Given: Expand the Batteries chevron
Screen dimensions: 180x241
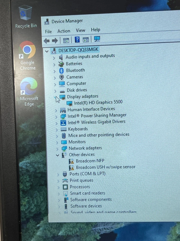Looking at the screenshot, I should click(54, 65).
